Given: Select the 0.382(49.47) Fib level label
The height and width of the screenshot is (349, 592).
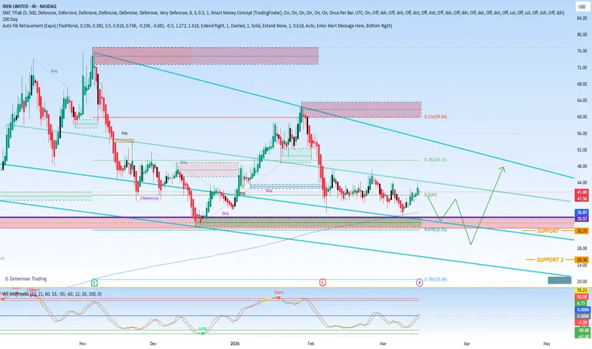Looking at the screenshot, I should pyautogui.click(x=435, y=160).
